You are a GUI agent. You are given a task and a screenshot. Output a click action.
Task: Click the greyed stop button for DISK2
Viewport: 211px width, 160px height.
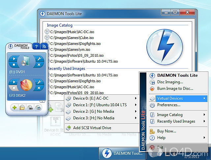click(14, 88)
